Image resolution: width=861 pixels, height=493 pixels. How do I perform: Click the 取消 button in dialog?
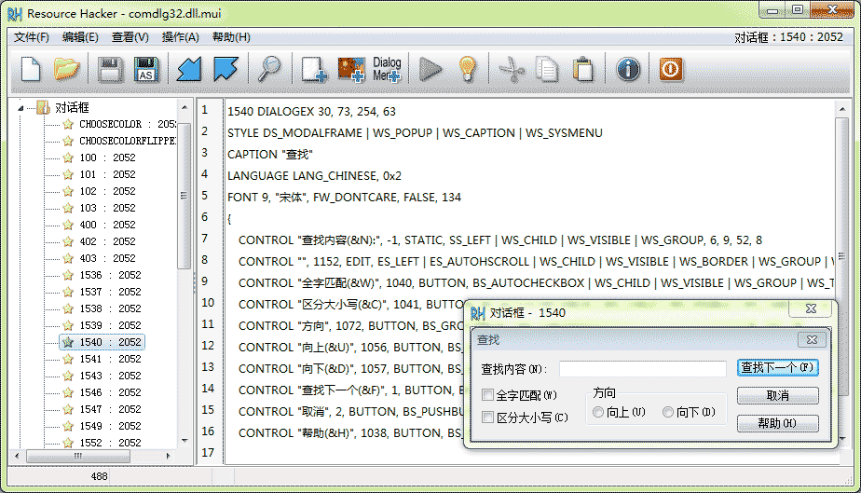778,396
